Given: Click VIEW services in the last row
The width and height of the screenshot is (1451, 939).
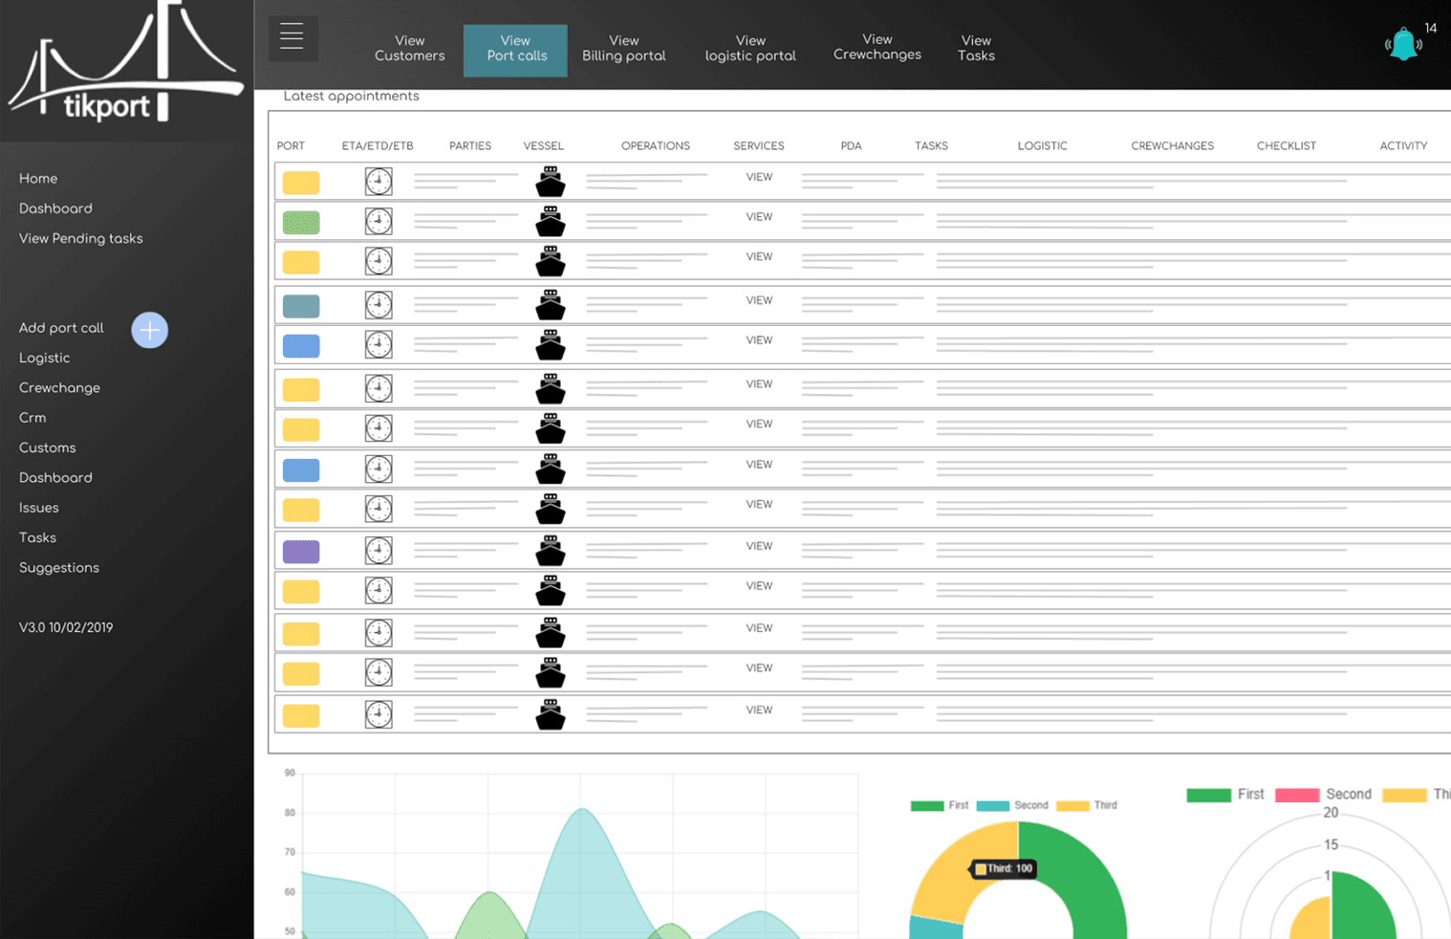Looking at the screenshot, I should (x=759, y=710).
